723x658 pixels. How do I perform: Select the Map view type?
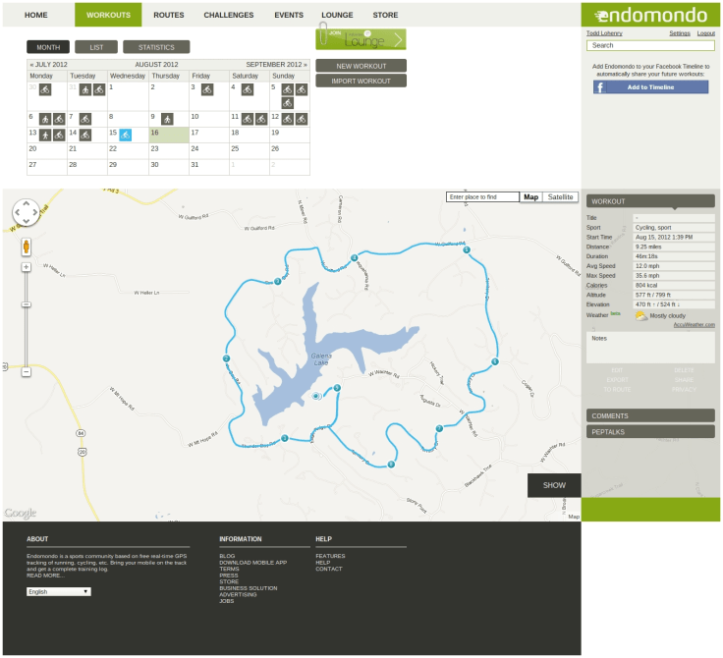click(x=530, y=197)
